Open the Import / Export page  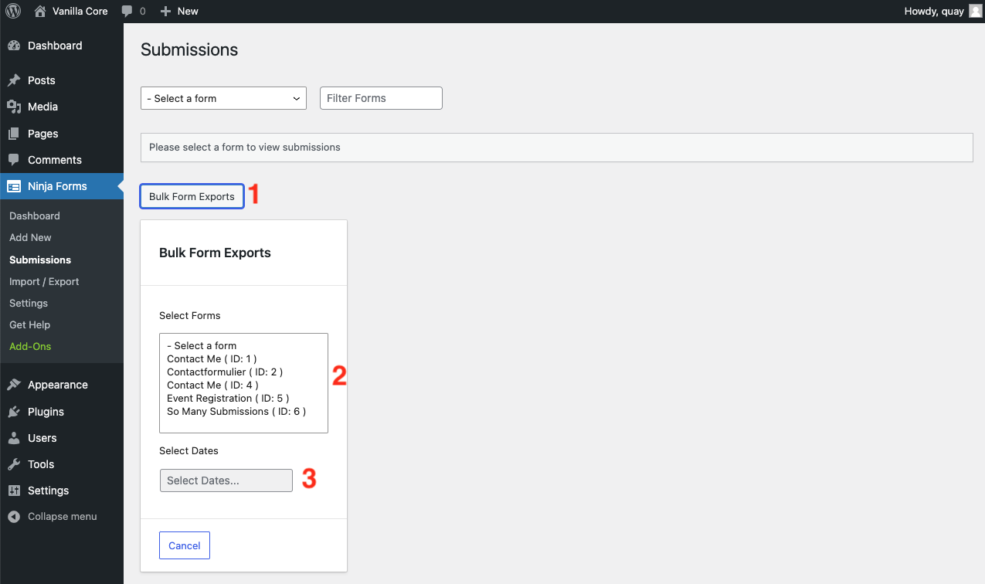pos(44,281)
